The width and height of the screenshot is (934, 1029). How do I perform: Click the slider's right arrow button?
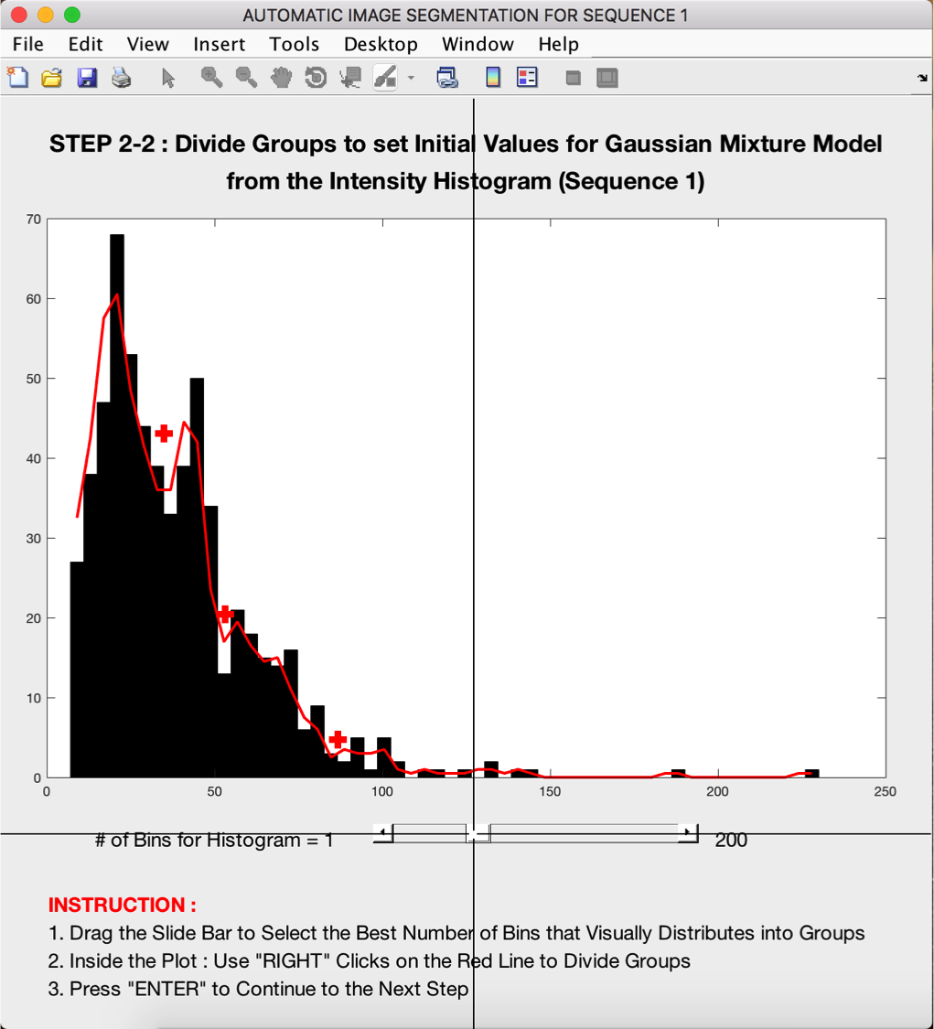(x=687, y=832)
